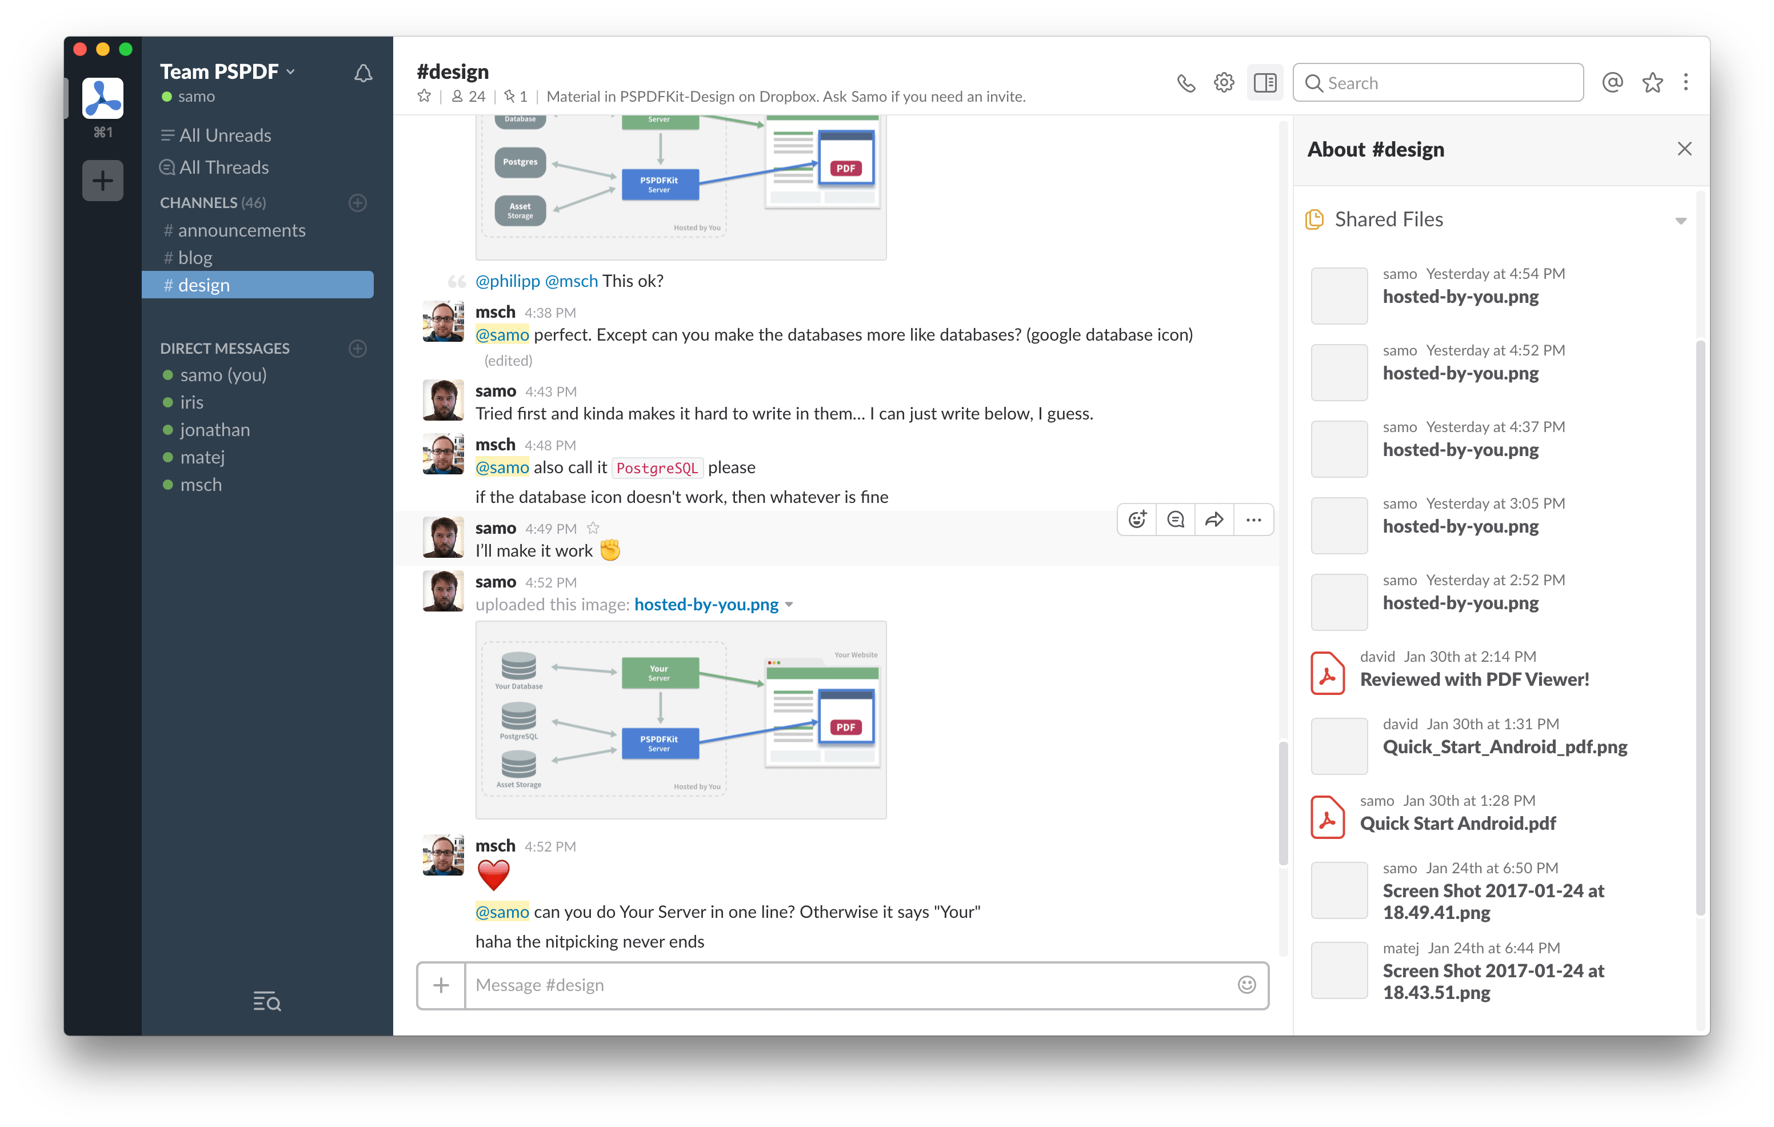The width and height of the screenshot is (1774, 1127).
Task: Open the hosted-by-you.png file dropdown
Action: click(790, 604)
